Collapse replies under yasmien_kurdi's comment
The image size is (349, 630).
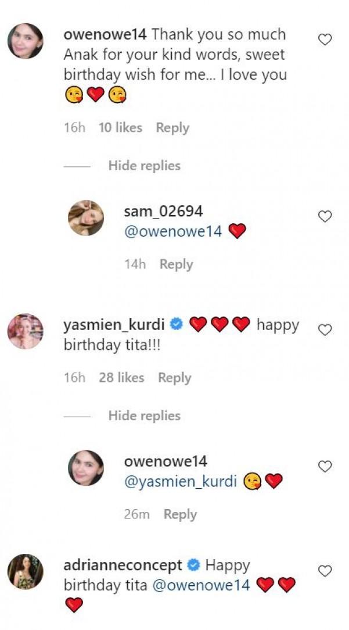144,416
